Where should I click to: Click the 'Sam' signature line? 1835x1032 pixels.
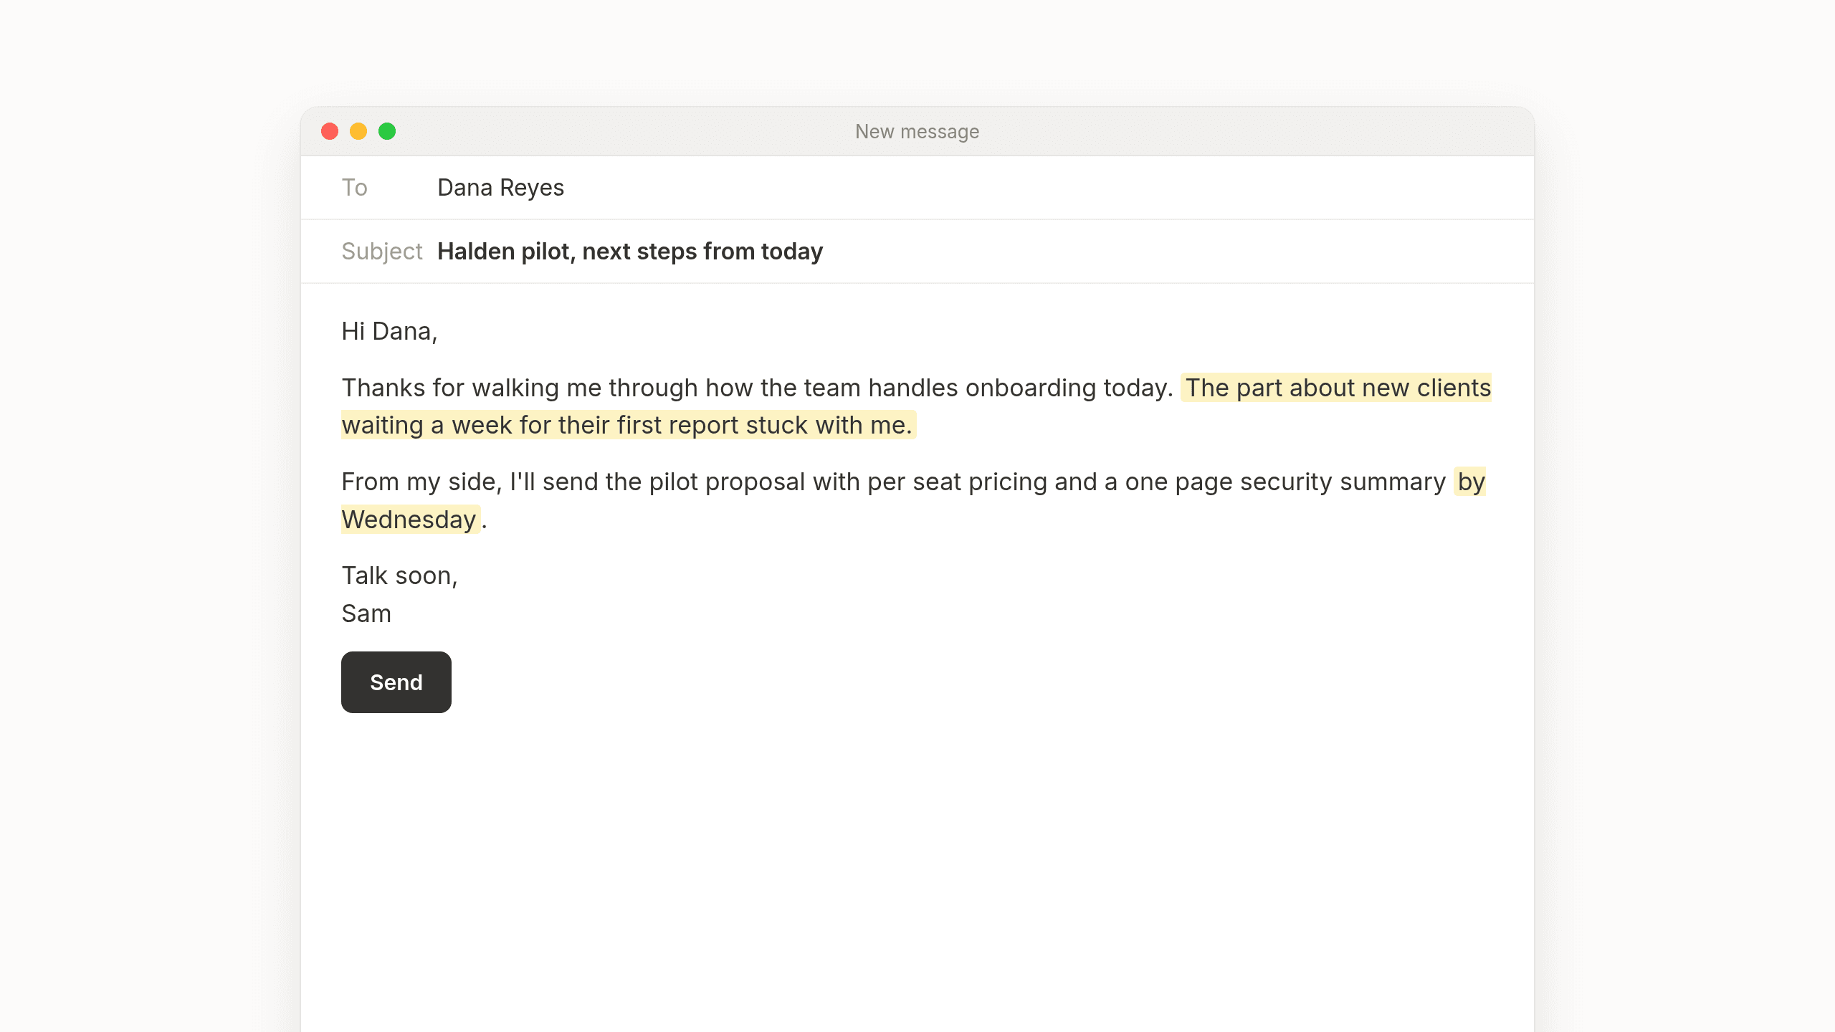coord(366,613)
